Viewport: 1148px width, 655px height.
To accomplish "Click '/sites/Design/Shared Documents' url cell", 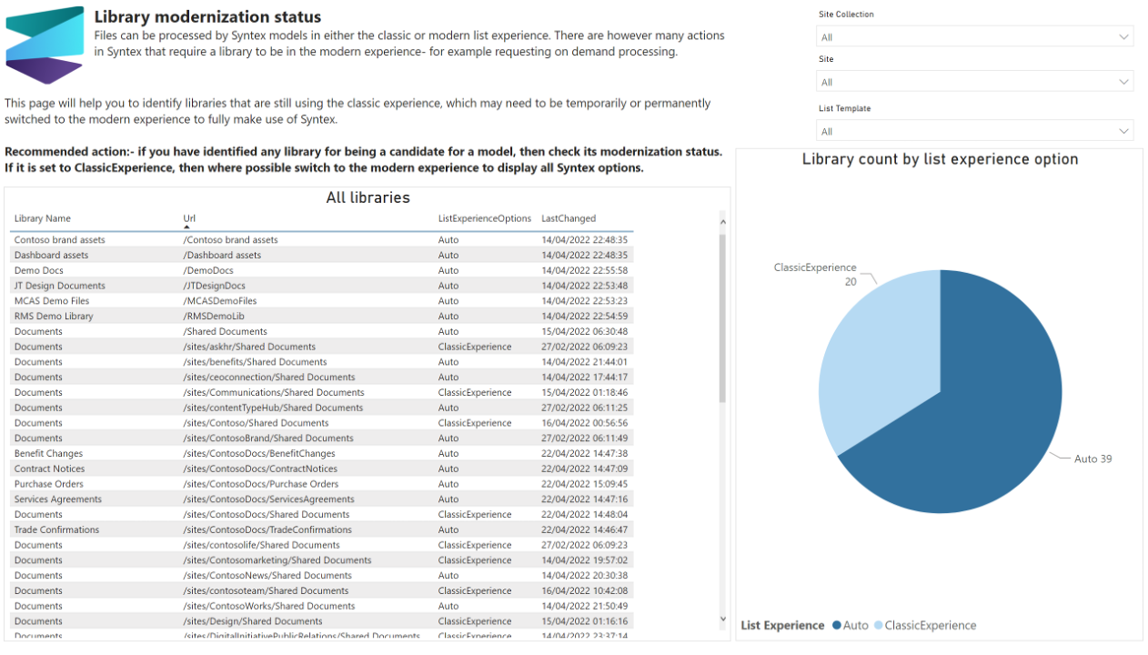I will click(253, 621).
